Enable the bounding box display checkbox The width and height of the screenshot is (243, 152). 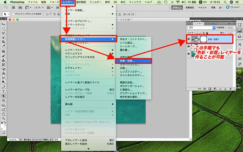coord(13,14)
